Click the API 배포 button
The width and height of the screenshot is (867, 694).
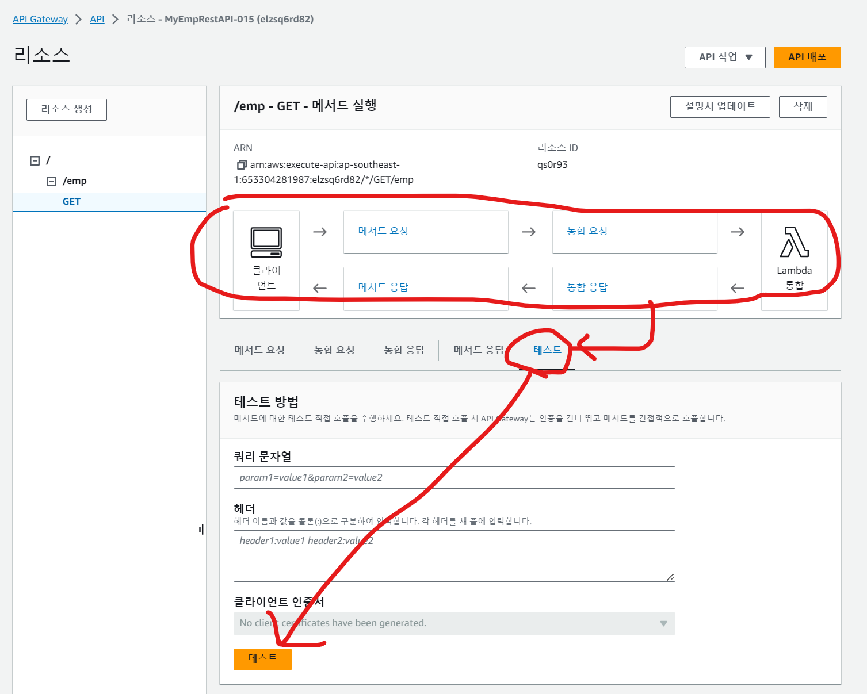pyautogui.click(x=807, y=57)
